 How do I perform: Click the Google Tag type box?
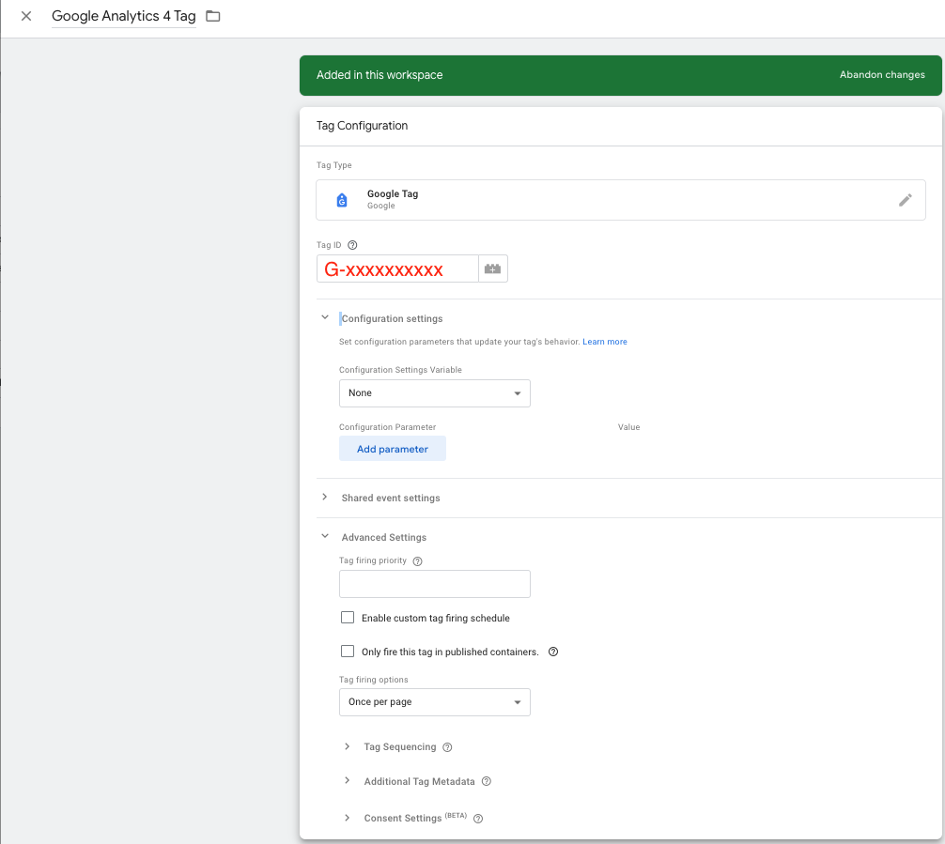click(x=621, y=200)
